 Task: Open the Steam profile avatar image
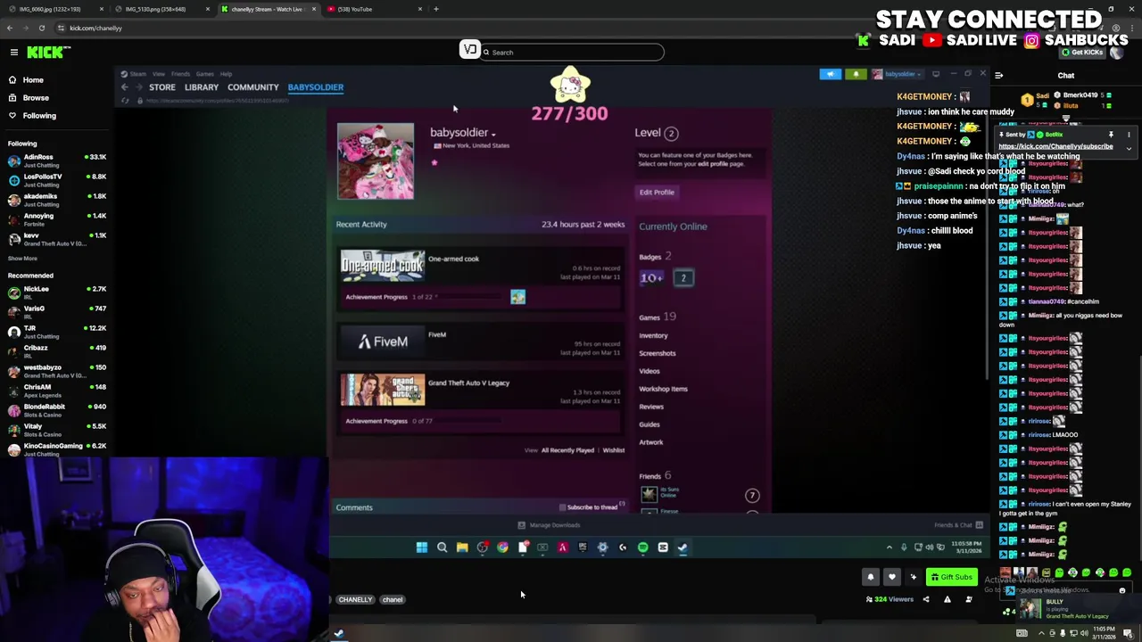[x=376, y=161]
